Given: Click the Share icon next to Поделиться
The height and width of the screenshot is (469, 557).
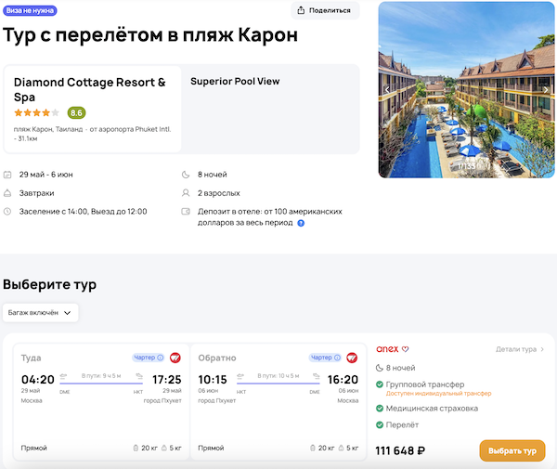Looking at the screenshot, I should 301,11.
